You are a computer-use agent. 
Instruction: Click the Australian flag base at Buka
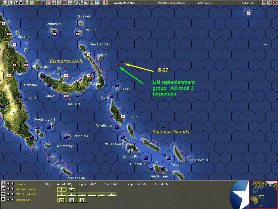point(112,96)
